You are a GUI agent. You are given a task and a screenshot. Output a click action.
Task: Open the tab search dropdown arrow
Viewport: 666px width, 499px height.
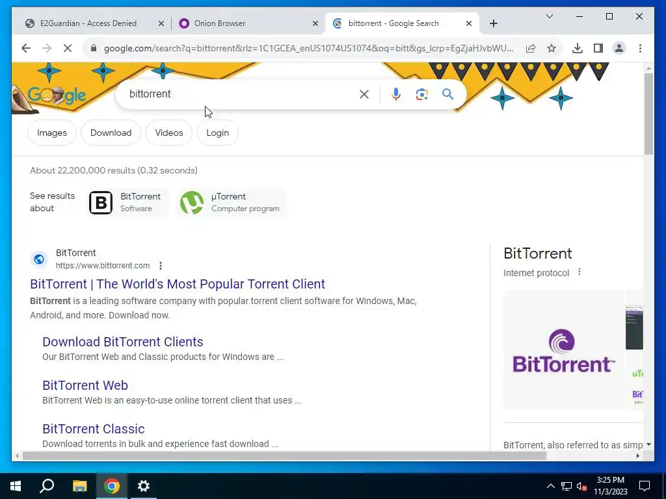point(549,16)
